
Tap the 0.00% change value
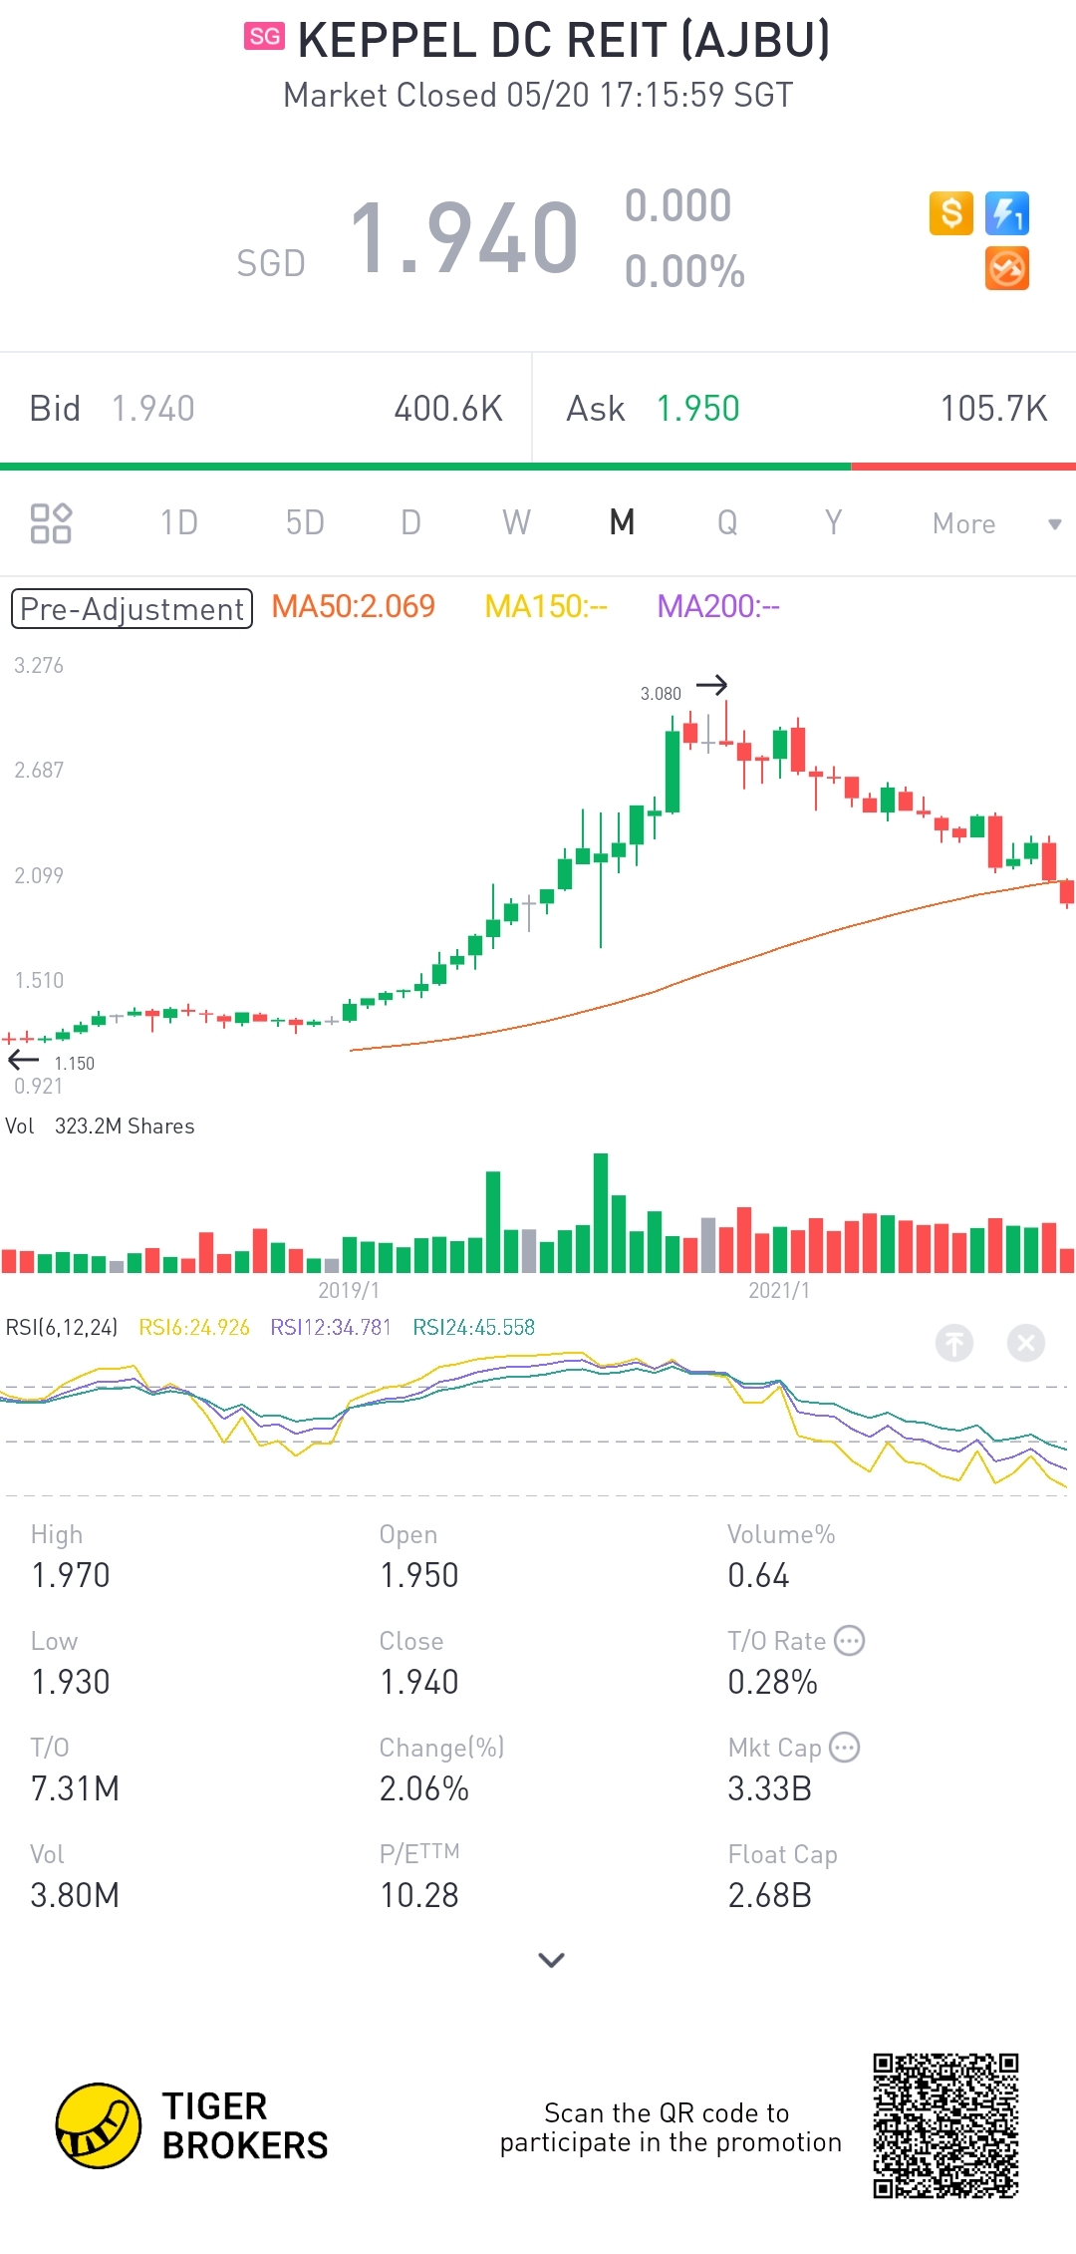tap(684, 271)
